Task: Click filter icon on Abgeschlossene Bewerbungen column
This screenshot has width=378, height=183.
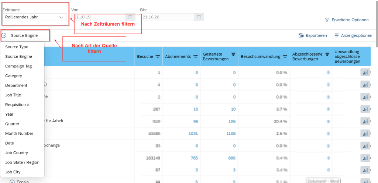Action: tap(327, 54)
